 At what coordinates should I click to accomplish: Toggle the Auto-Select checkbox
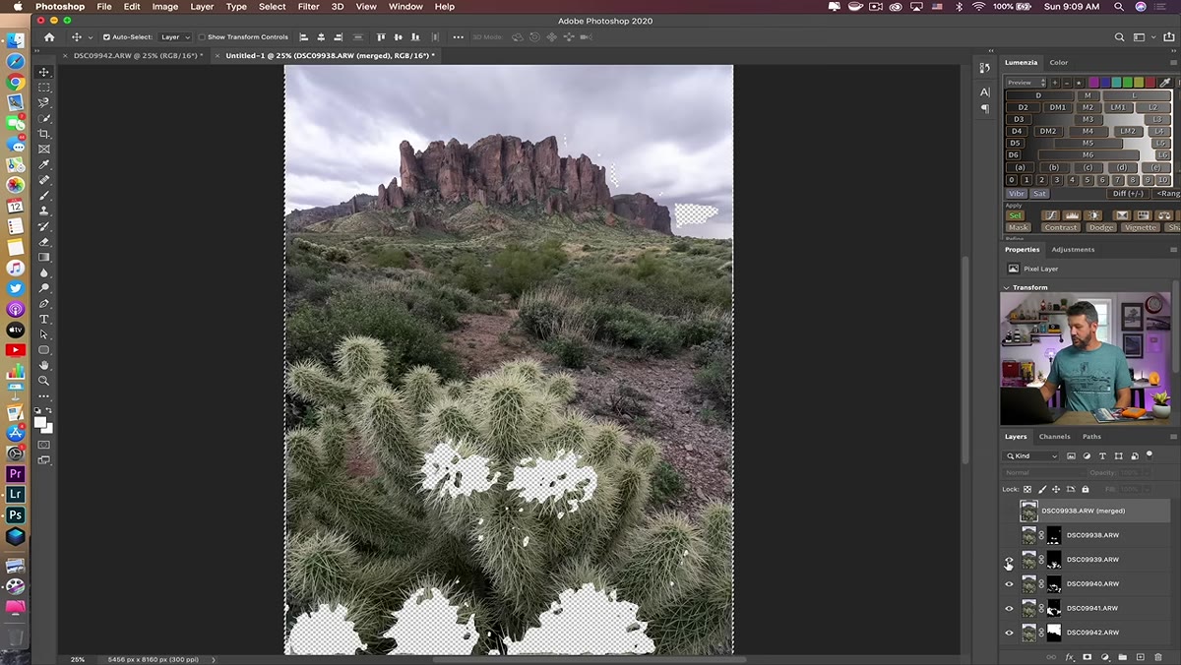point(106,37)
